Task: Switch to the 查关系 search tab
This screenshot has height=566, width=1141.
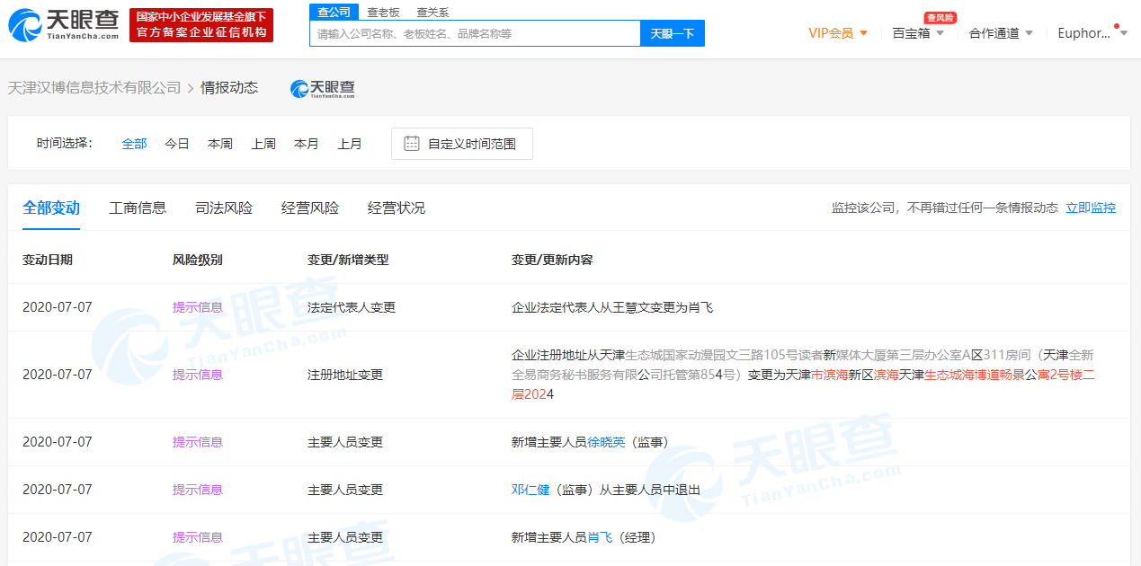Action: 432,12
